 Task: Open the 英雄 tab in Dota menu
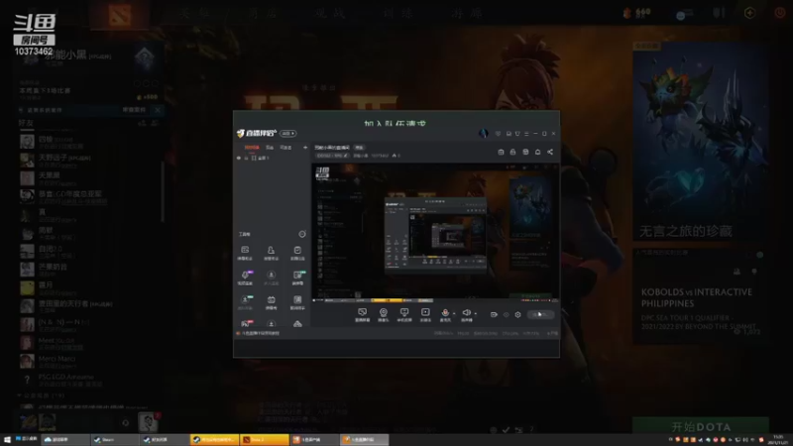[194, 14]
